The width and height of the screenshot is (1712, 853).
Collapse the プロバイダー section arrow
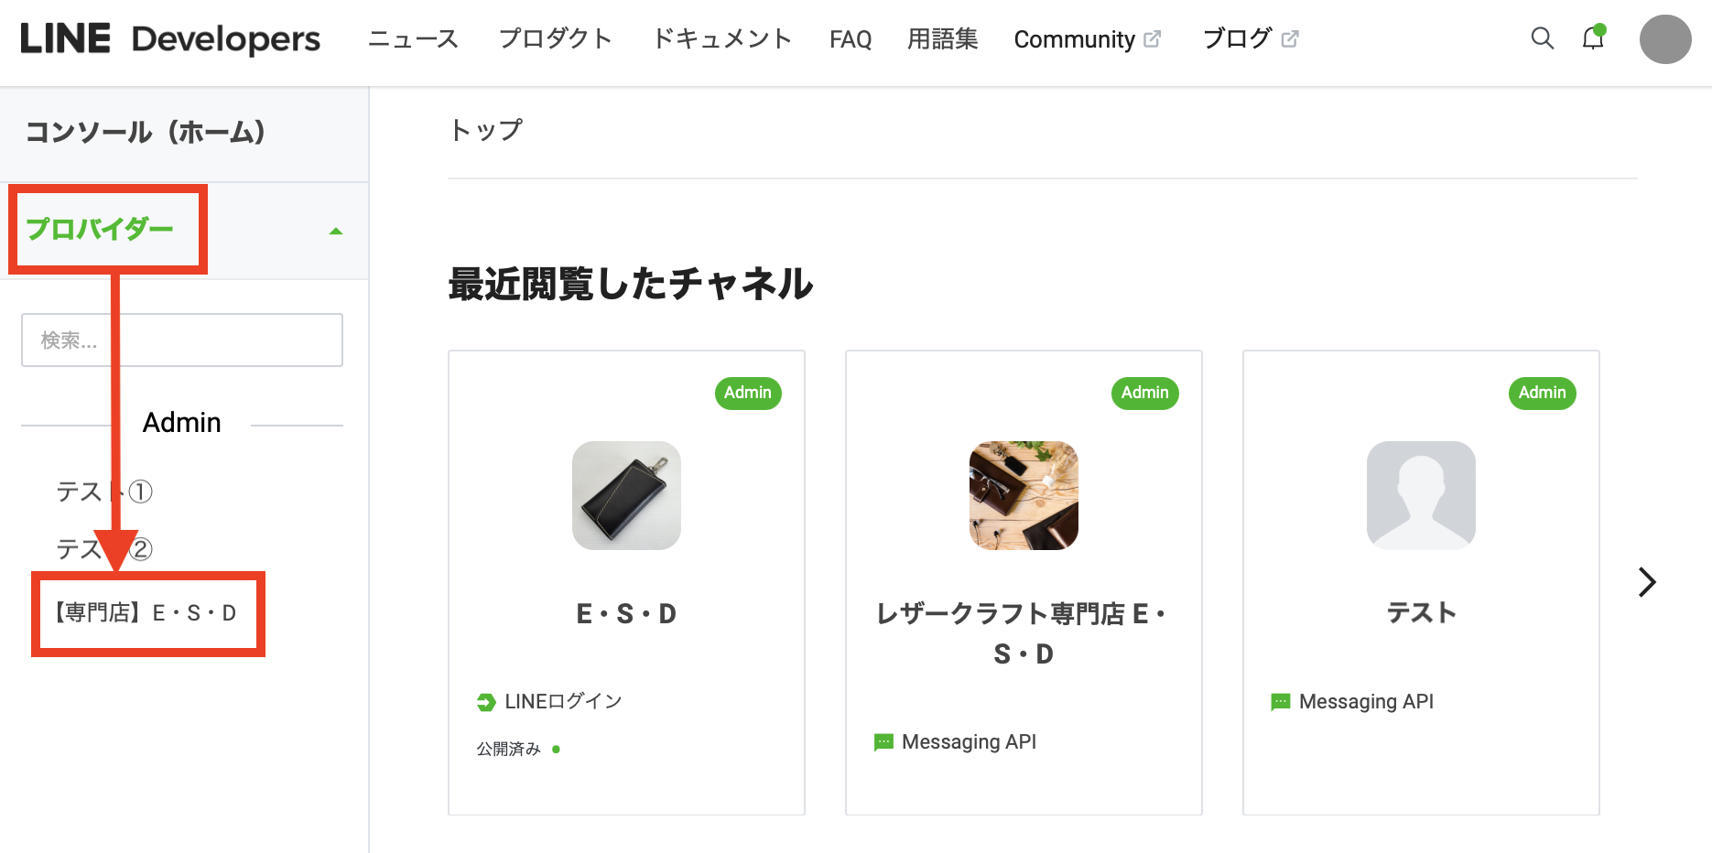point(336,232)
